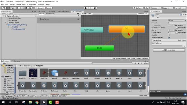The height and width of the screenshot is (105, 187).
Task: Open Base Layer settings gear
Action: (78, 19)
